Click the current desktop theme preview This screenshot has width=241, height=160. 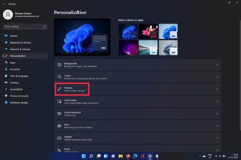click(82, 37)
